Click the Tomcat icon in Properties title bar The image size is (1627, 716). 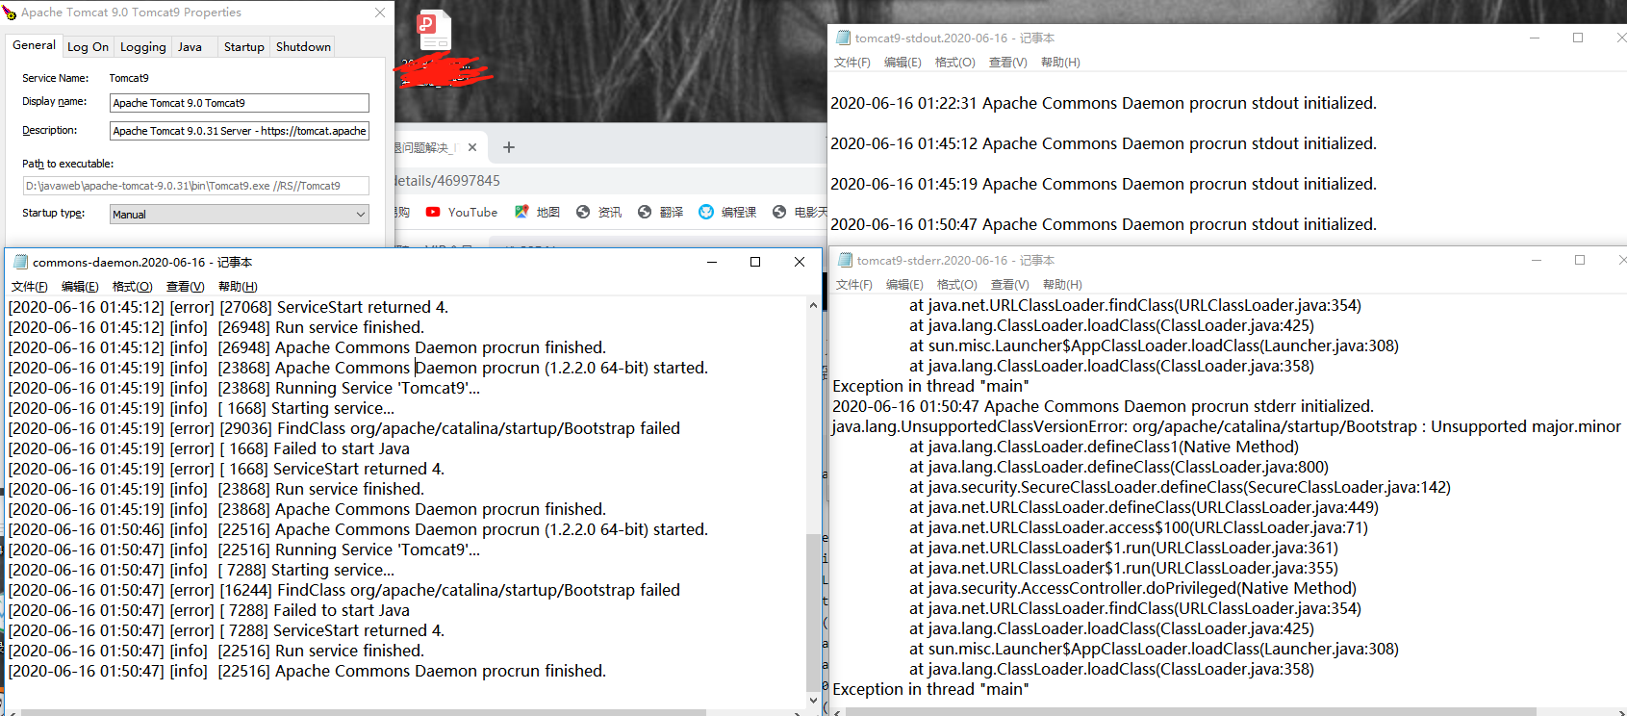pyautogui.click(x=10, y=13)
